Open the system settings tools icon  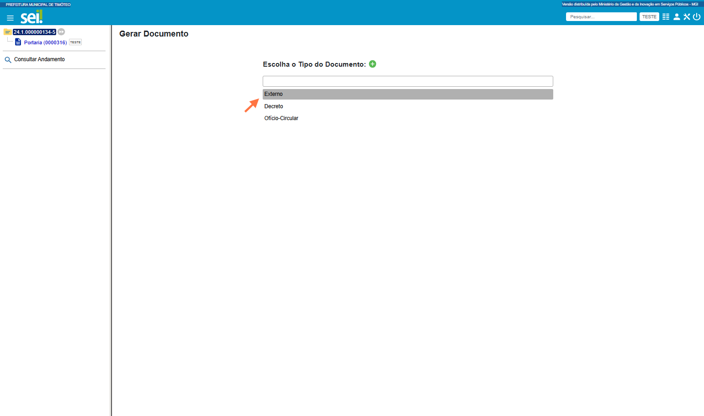coord(687,17)
